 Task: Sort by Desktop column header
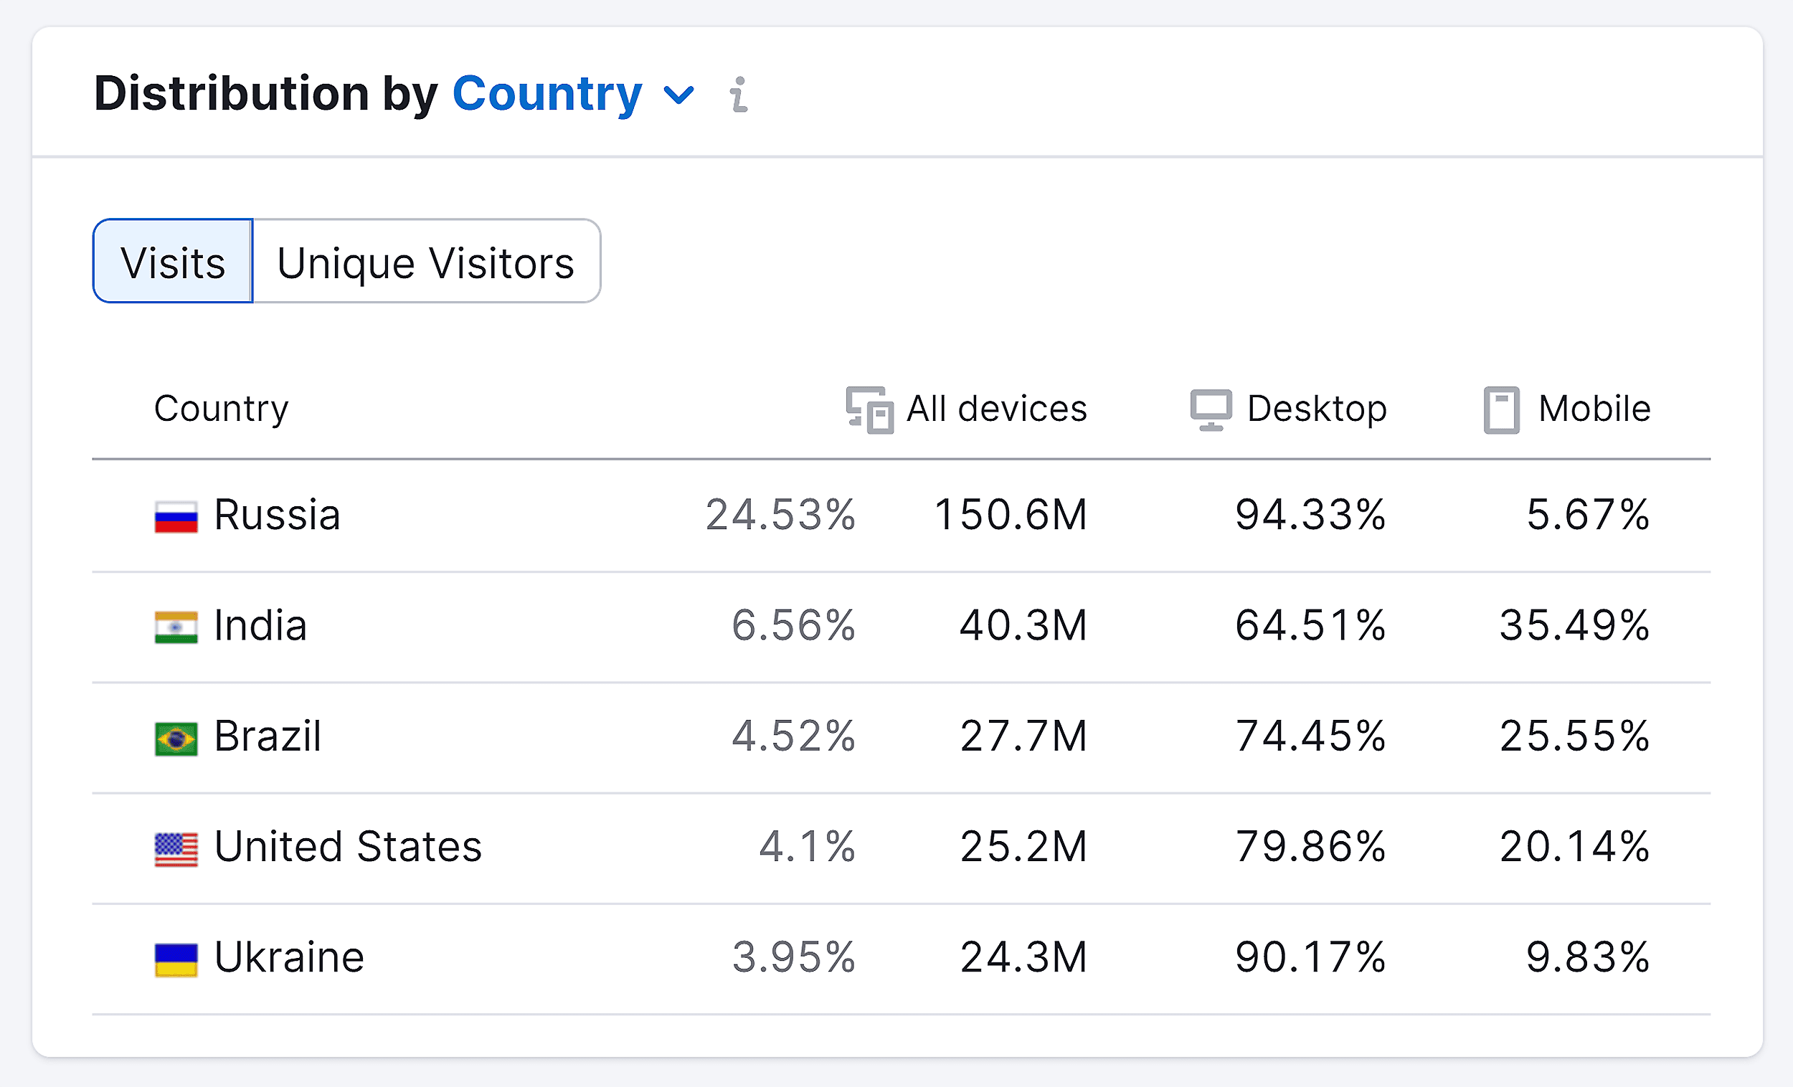click(1316, 409)
